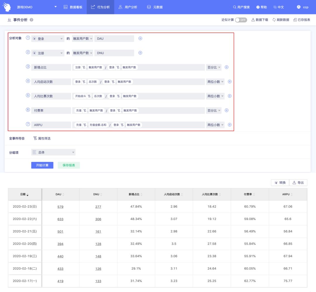Image resolution: width=316 pixels, height=292 pixels.
Task: Click 数据下载
Action: [260, 20]
